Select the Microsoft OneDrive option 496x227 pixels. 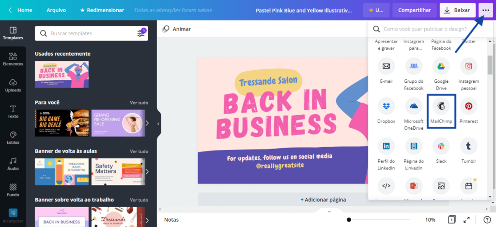point(414,114)
